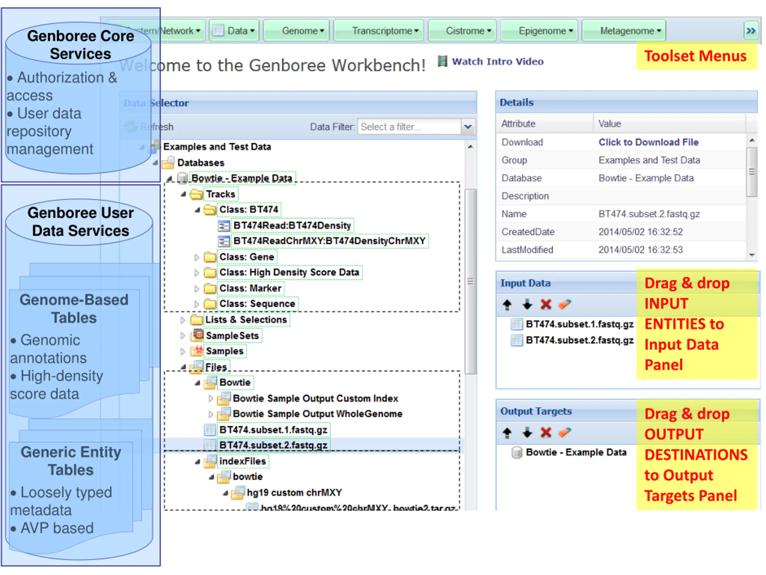
Task: Expand Bowtie Sample Output Custom Index
Action: (211, 399)
